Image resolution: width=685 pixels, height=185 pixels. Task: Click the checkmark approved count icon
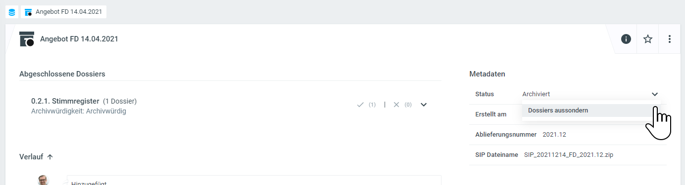coord(361,105)
